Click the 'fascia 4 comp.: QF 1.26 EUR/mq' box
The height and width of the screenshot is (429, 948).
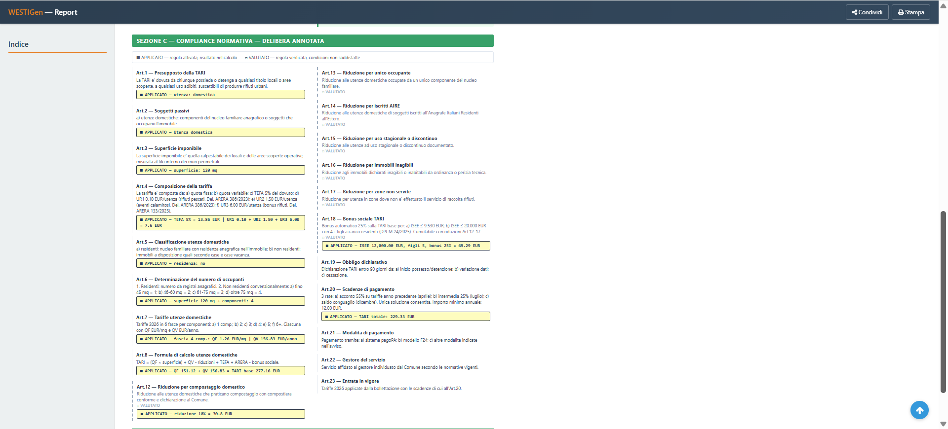pyautogui.click(x=221, y=339)
